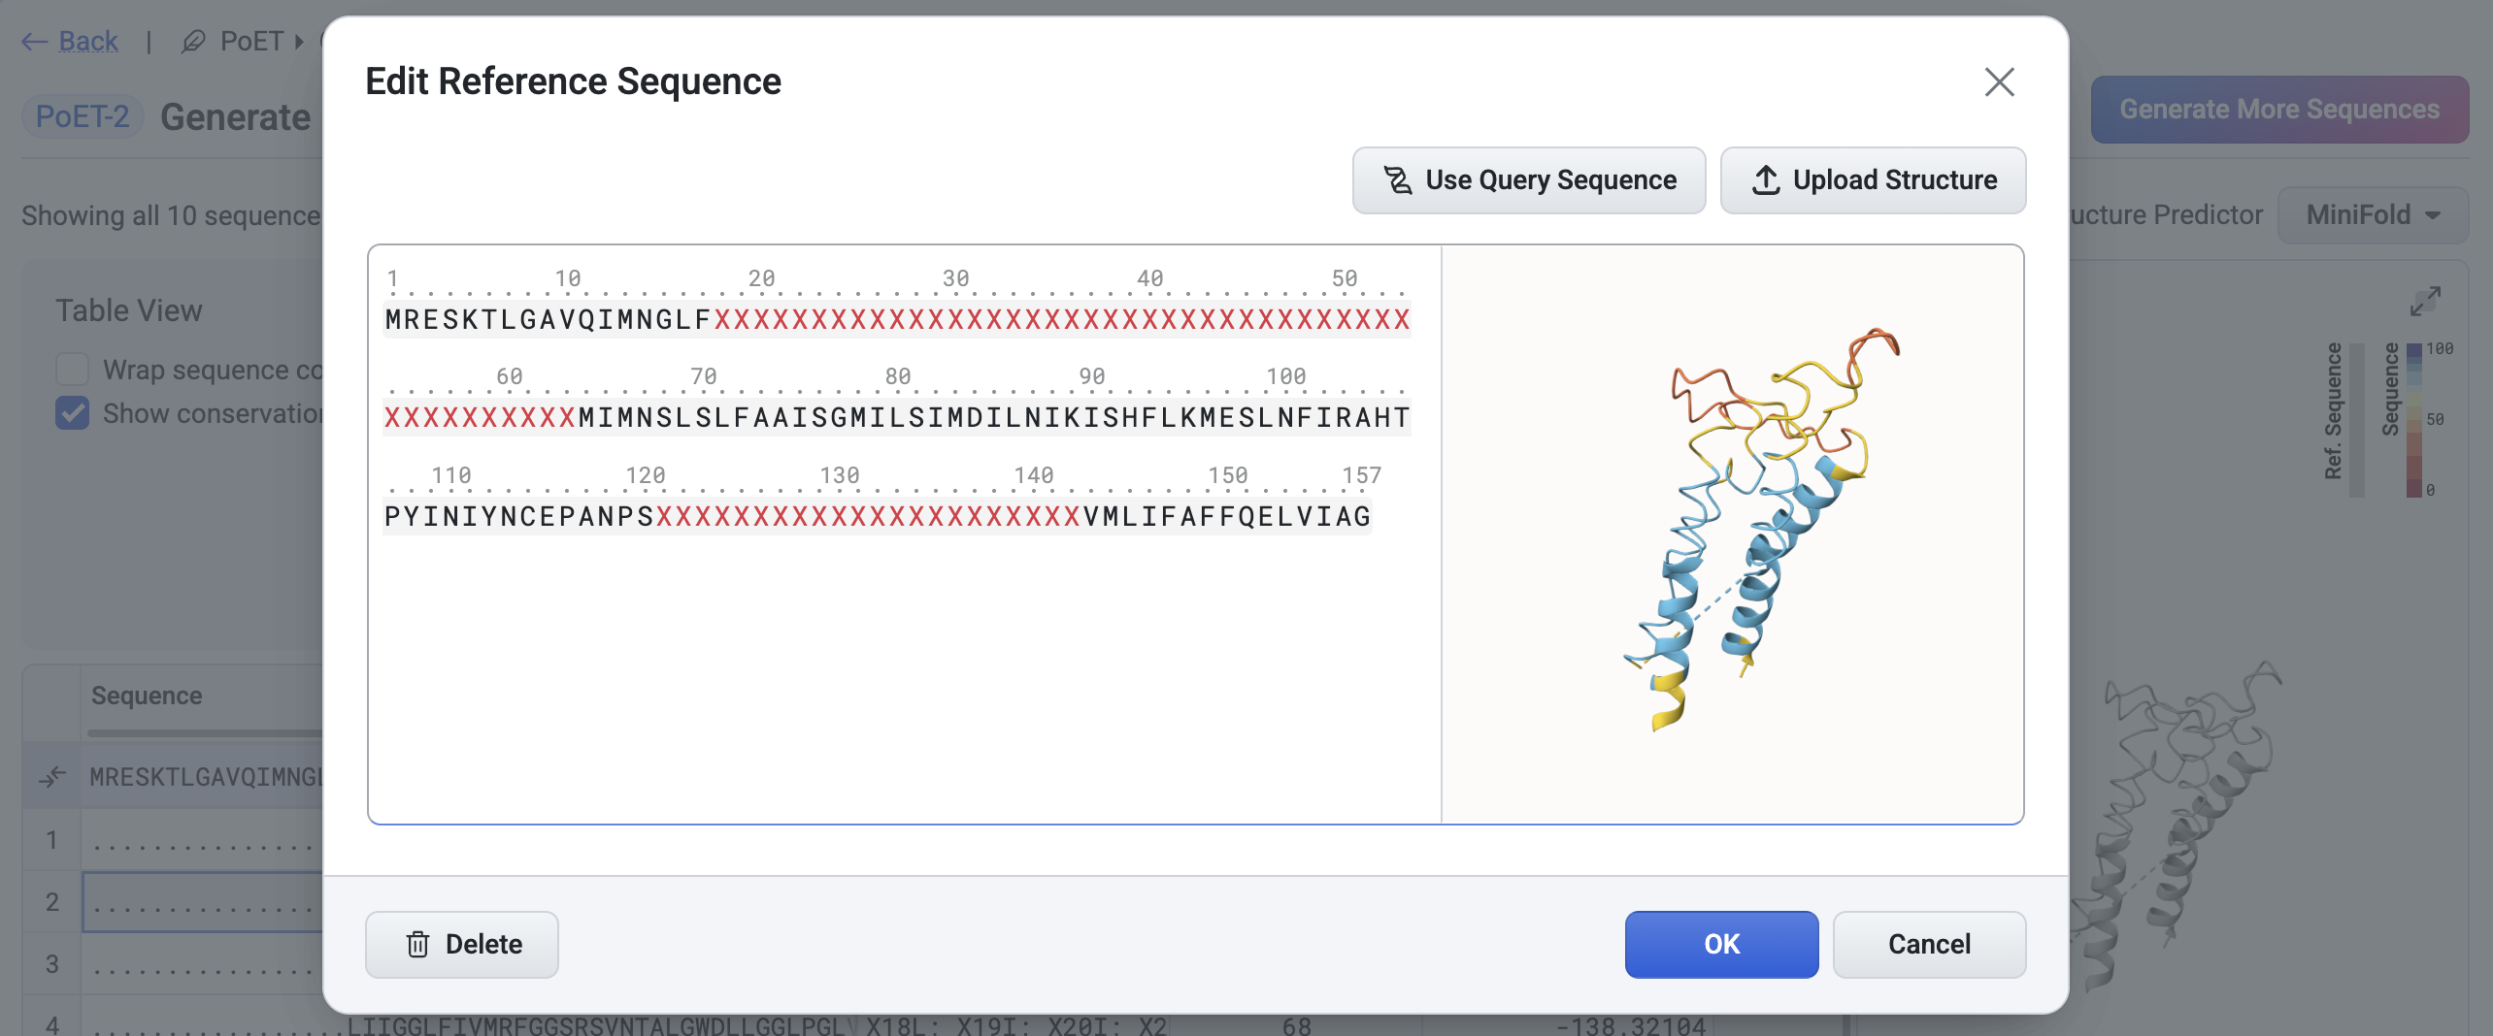Click the DNA icon on Use Query Sequence

[x=1396, y=180]
